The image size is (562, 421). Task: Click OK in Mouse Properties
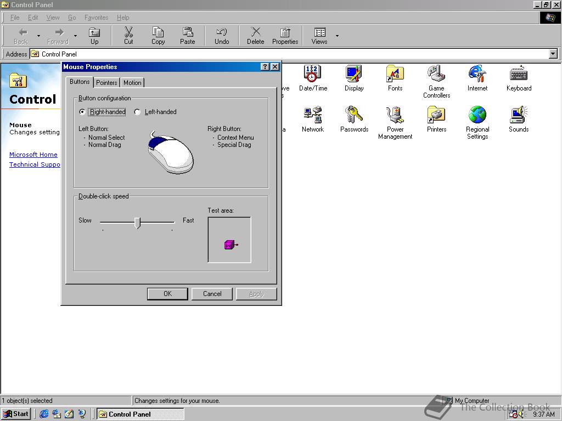168,294
